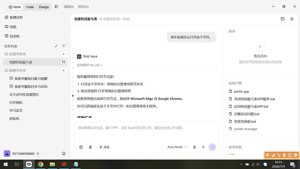Open the task list filter icon

tap(64, 46)
